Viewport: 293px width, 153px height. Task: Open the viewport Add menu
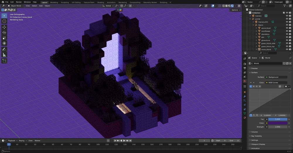click(41, 6)
